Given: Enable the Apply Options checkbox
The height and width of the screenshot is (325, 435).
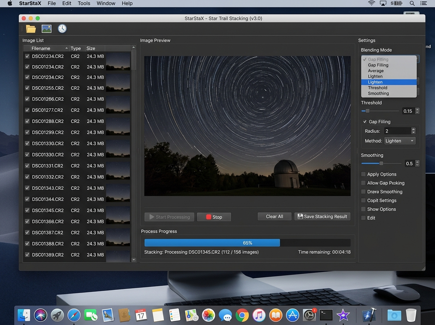Looking at the screenshot, I should pos(363,174).
